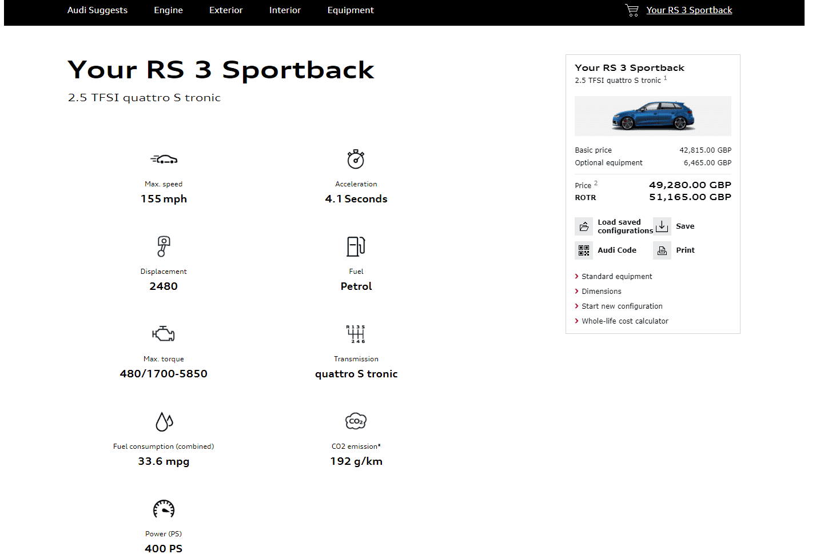Image resolution: width=824 pixels, height=558 pixels.
Task: Click the acceleration stopwatch icon
Action: point(356,159)
